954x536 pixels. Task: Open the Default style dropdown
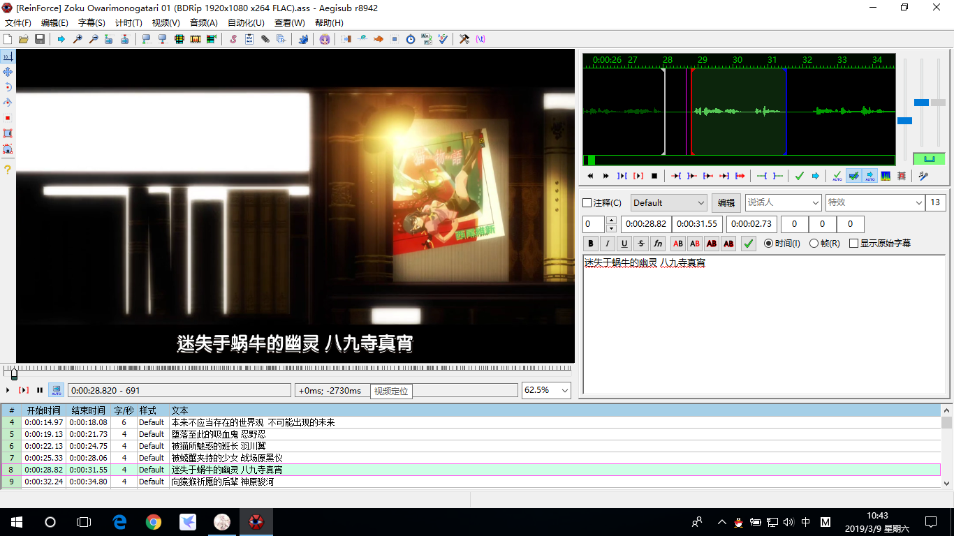[669, 202]
